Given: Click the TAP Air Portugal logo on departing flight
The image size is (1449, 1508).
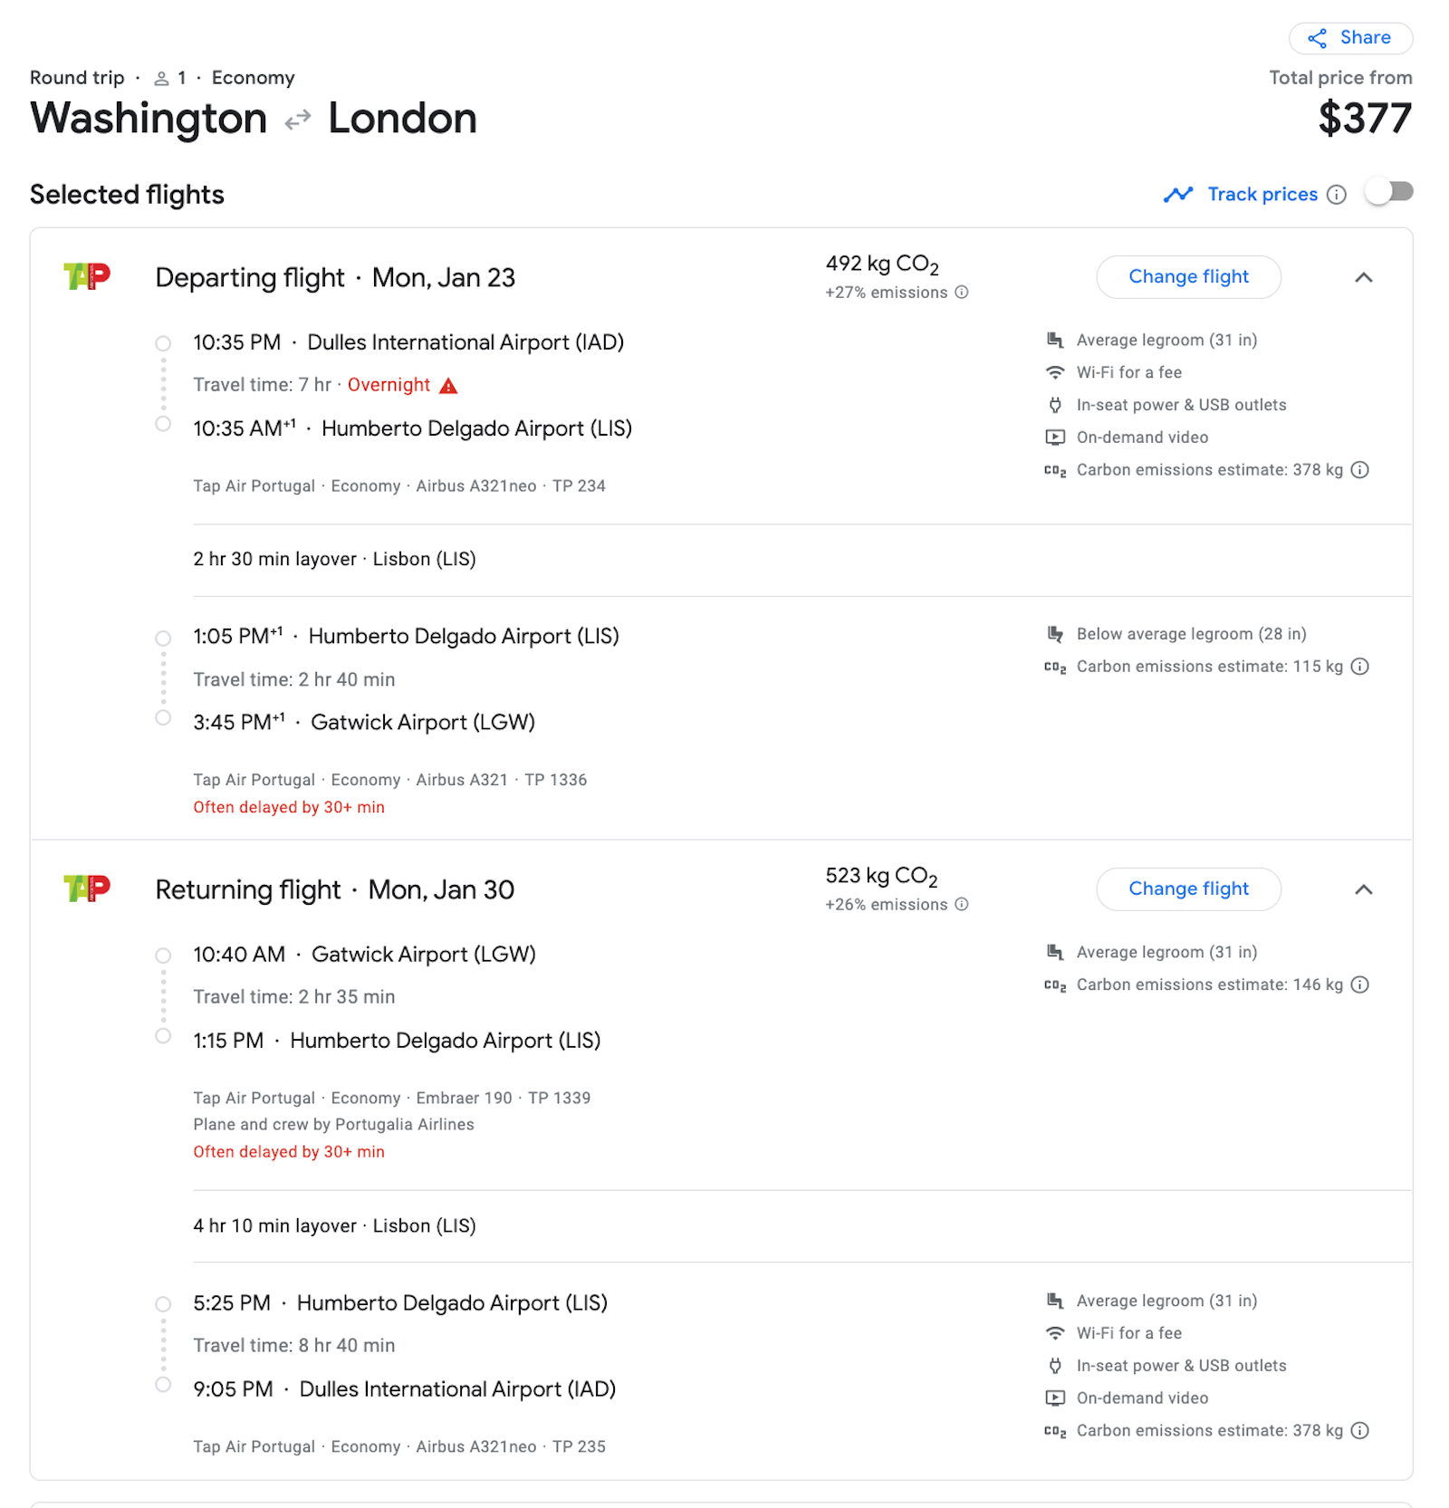Looking at the screenshot, I should click(87, 277).
